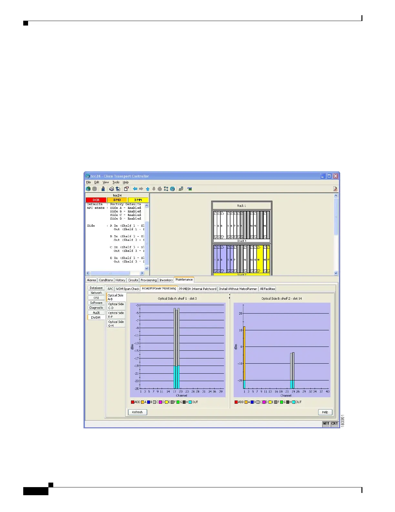Open the Install Without MetroPlanner subtab
Image resolution: width=395 pixels, height=512 pixels.
pos(238,289)
